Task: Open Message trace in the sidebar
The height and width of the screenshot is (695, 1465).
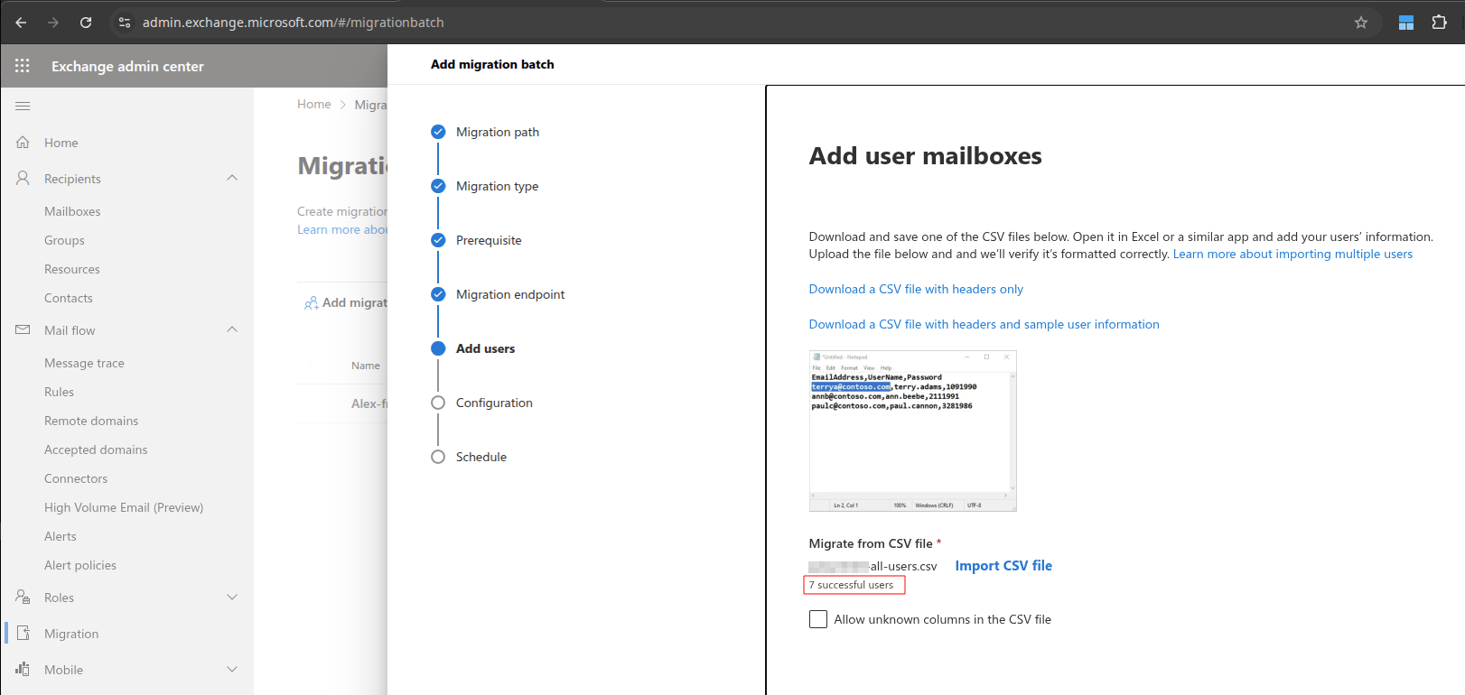Action: [x=84, y=363]
